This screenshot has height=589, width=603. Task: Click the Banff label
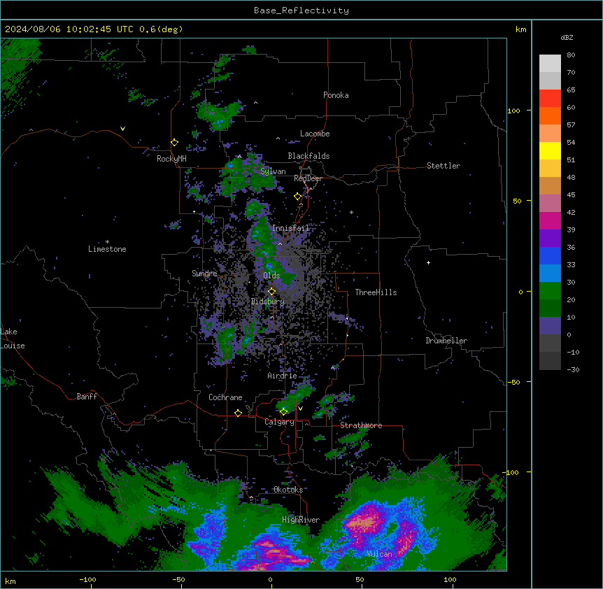click(x=87, y=397)
